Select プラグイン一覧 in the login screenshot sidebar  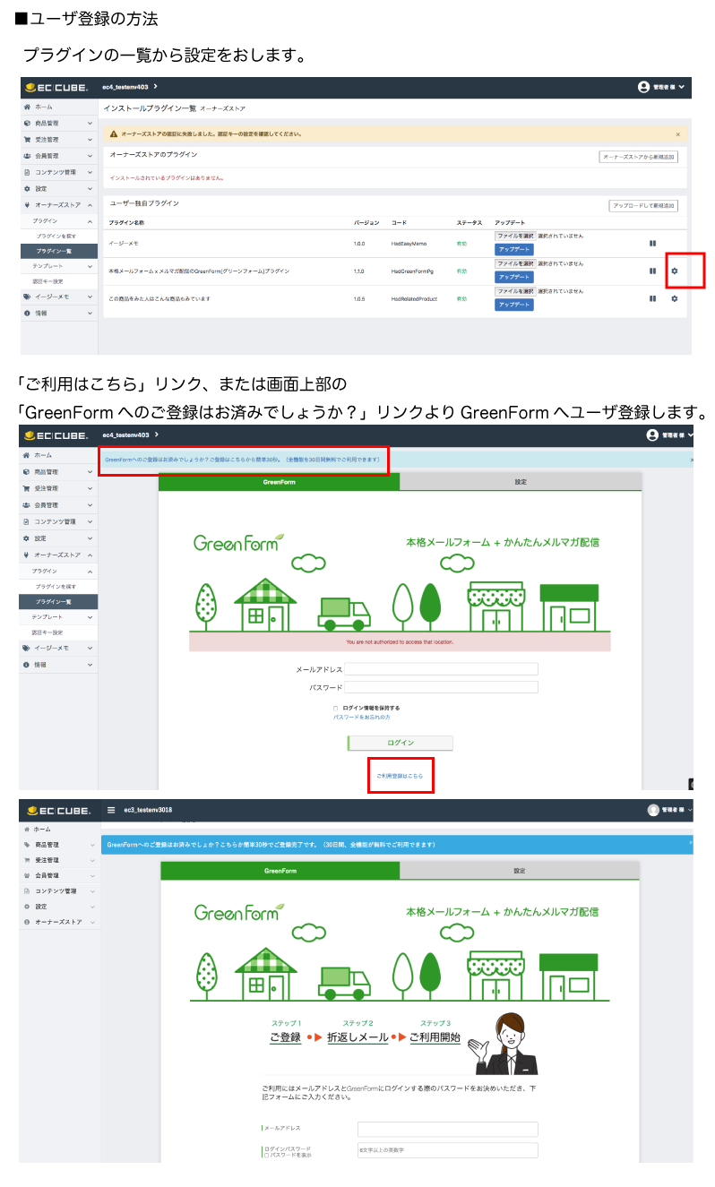[58, 601]
